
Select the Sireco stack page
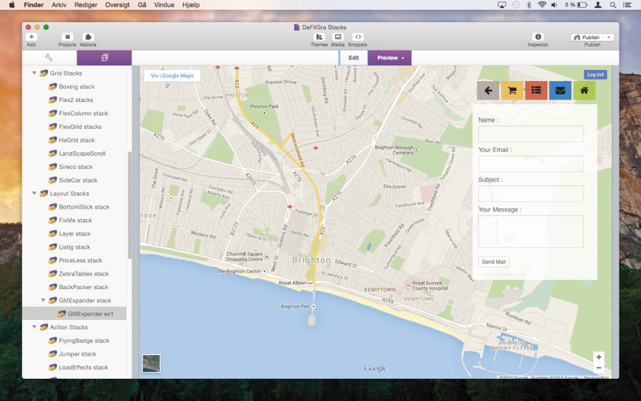pos(76,167)
